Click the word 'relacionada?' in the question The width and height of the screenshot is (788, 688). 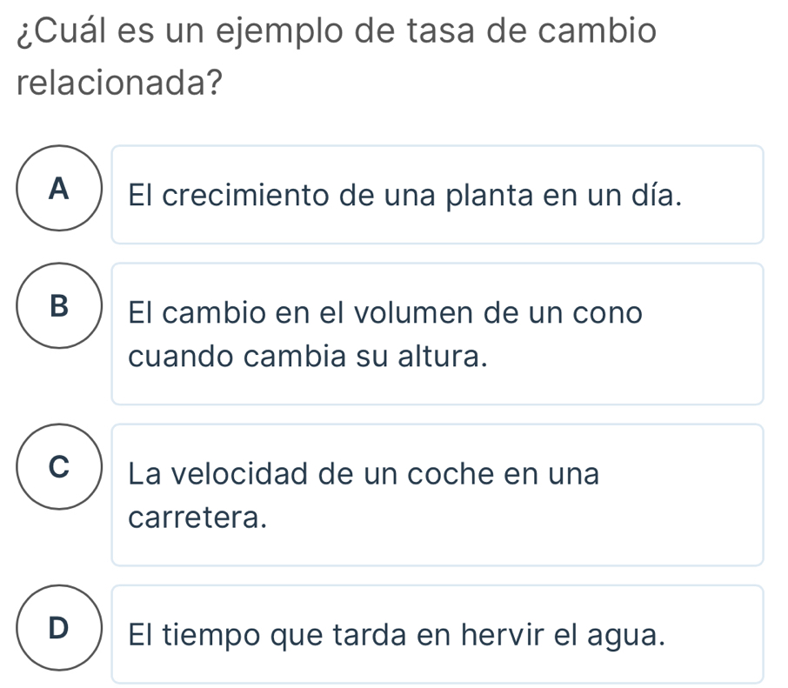click(117, 85)
